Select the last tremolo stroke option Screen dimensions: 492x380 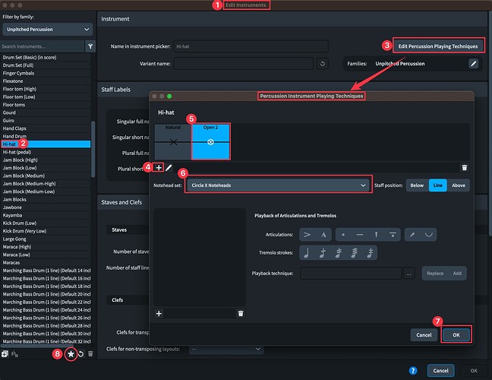click(371, 253)
